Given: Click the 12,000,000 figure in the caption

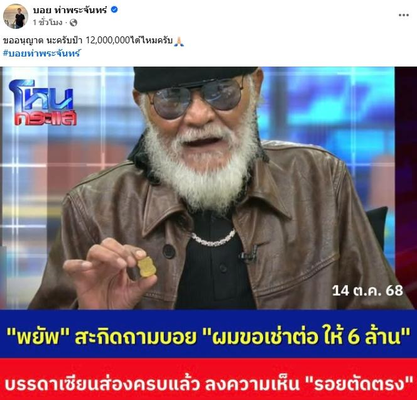Looking at the screenshot, I should 108,40.
